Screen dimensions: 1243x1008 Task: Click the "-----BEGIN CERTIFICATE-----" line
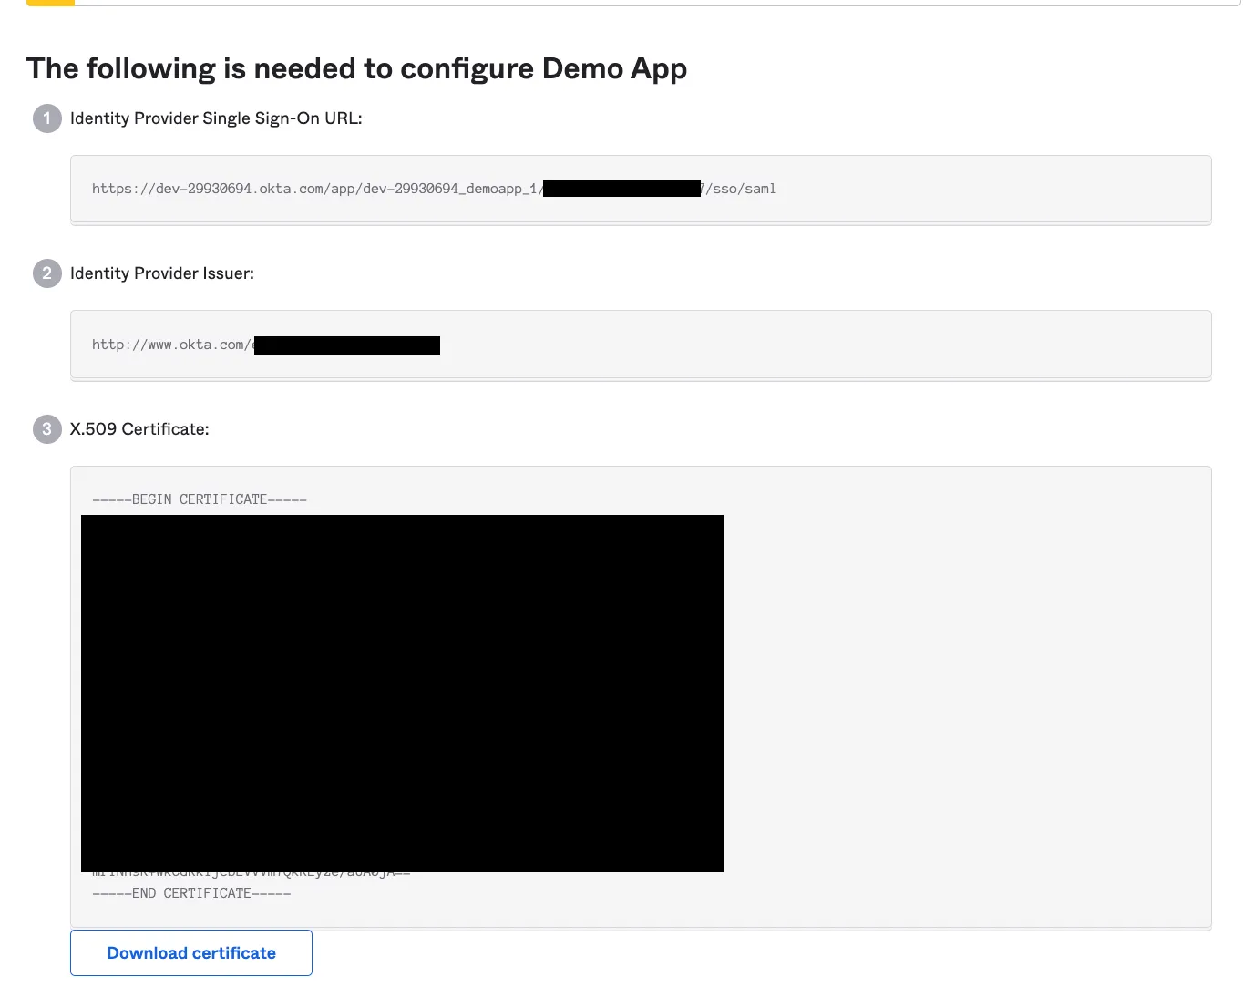(x=200, y=499)
